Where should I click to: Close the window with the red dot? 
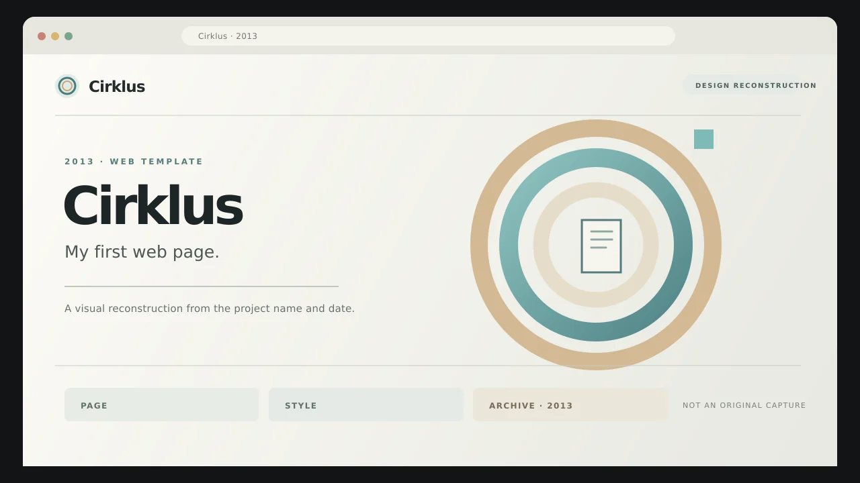42,36
